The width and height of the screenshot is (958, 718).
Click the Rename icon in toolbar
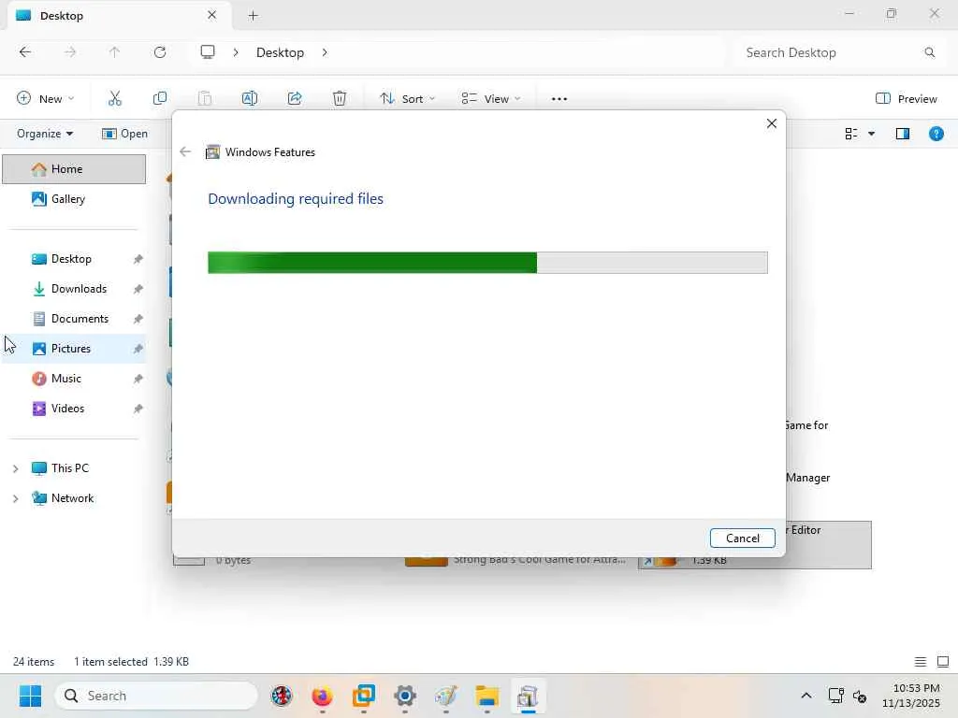click(249, 98)
